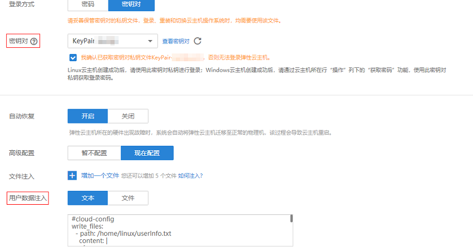Select 密钥对 login method
The height and width of the screenshot is (247, 473).
click(131, 4)
